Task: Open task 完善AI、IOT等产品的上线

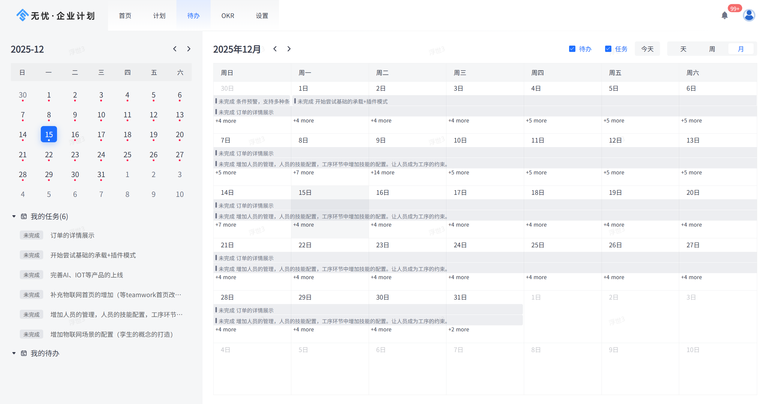Action: [87, 275]
